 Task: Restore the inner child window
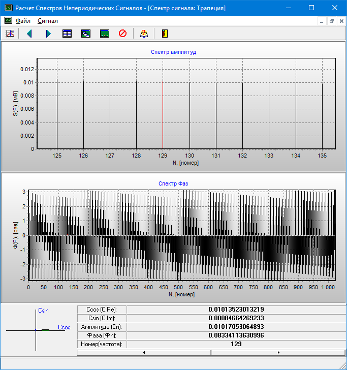(x=331, y=21)
